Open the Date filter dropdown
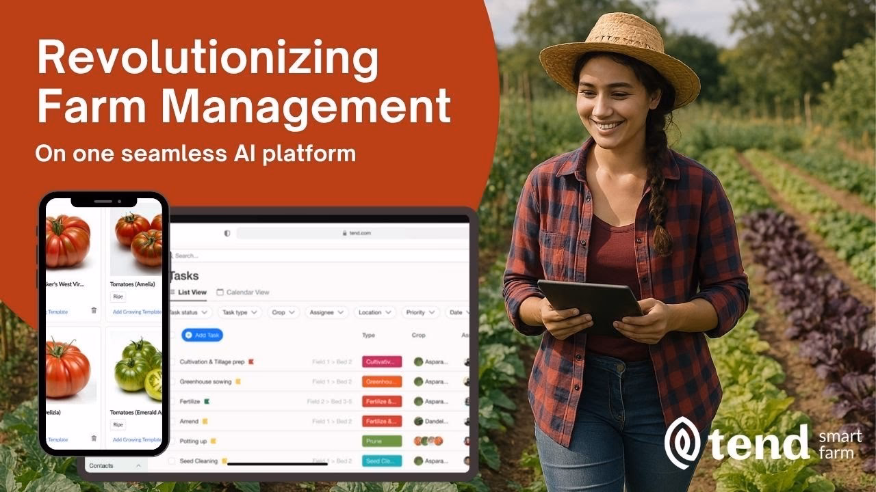 pos(457,312)
